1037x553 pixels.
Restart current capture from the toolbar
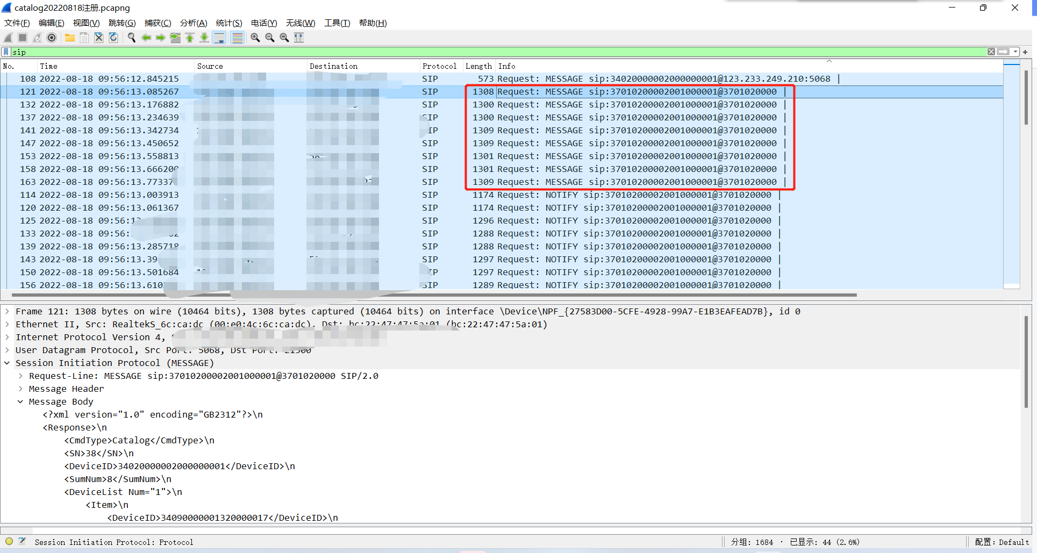point(37,38)
